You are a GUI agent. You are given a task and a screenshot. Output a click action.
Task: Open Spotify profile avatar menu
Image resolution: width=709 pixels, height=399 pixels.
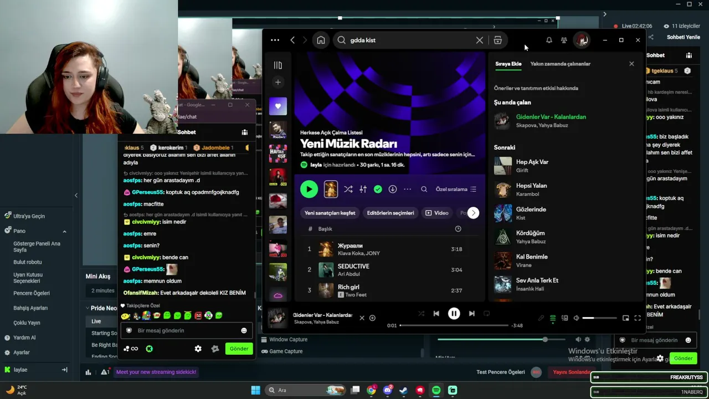pos(582,40)
